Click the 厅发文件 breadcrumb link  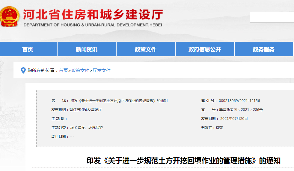point(102,71)
